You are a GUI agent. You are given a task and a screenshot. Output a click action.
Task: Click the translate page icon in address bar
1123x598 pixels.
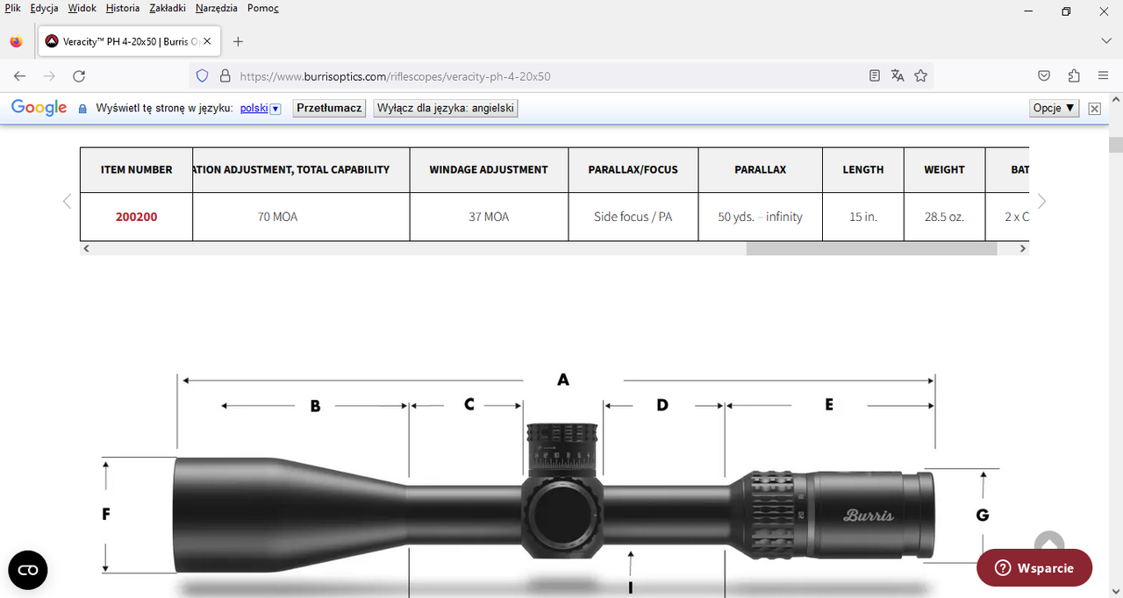[898, 76]
